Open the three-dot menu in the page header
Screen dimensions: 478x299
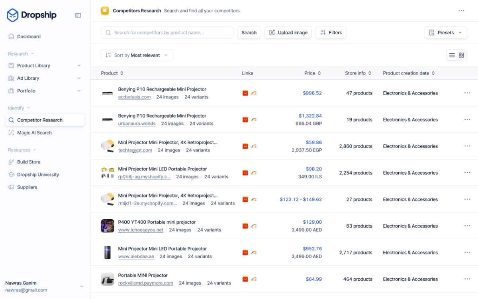(461, 11)
